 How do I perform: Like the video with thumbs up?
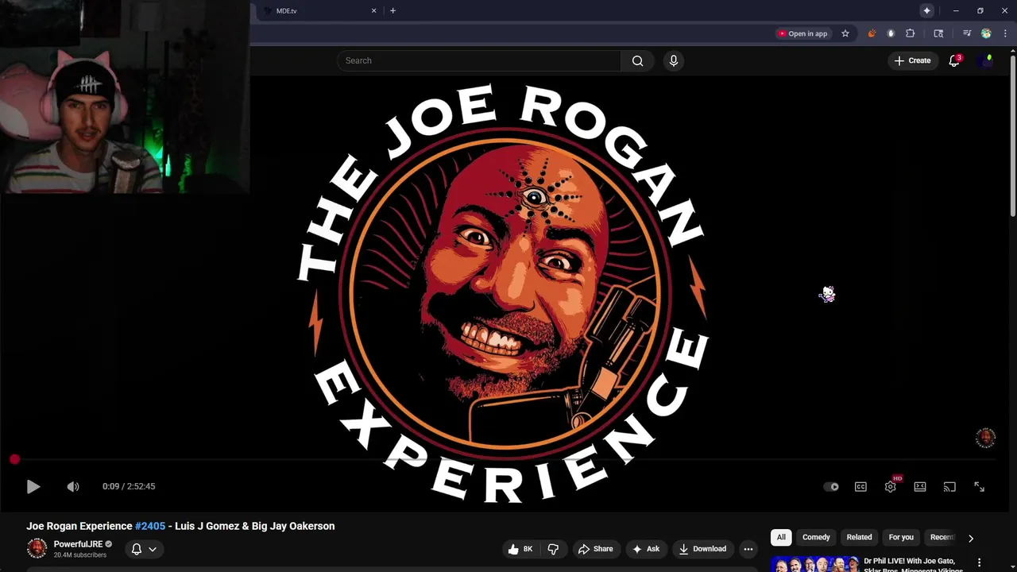[520, 549]
